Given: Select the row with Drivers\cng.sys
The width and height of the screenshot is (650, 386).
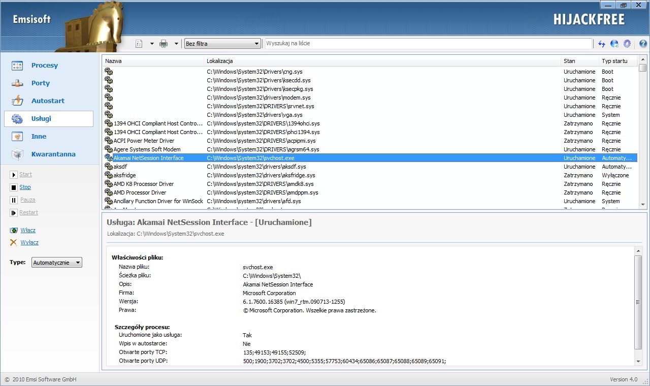Looking at the screenshot, I should (370, 72).
